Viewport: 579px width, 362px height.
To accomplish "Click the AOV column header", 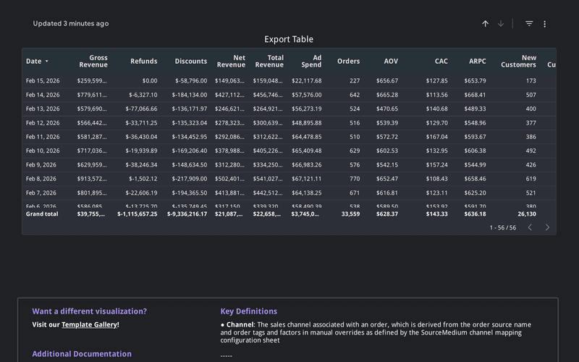I will click(391, 62).
